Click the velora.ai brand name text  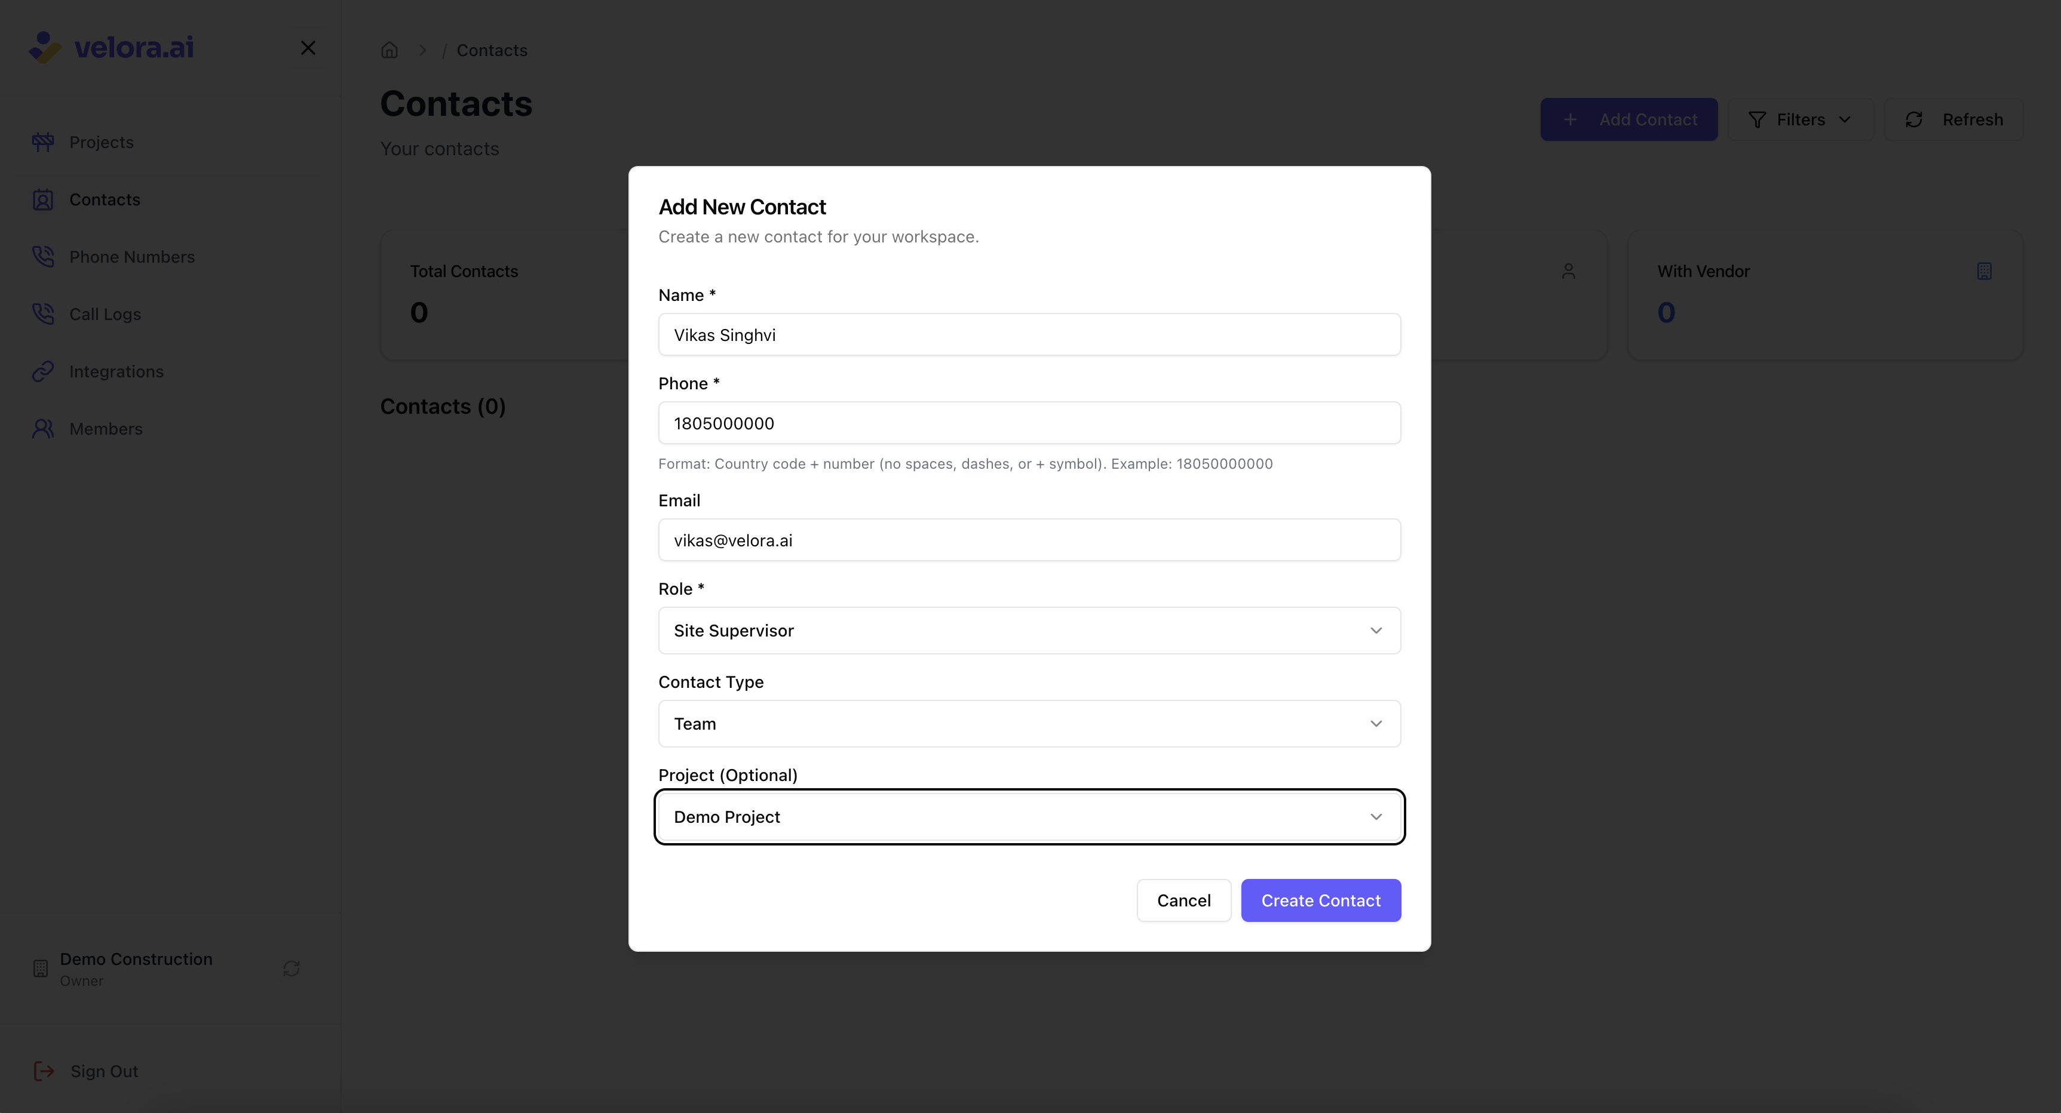(134, 48)
